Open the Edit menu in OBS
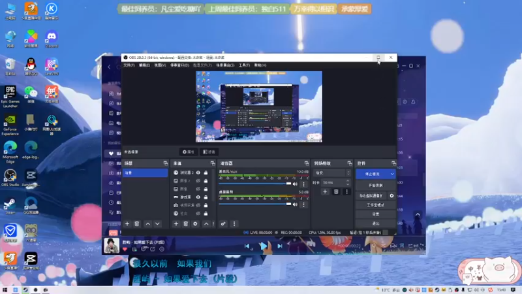Viewport: 522px width, 294px height. coord(144,65)
